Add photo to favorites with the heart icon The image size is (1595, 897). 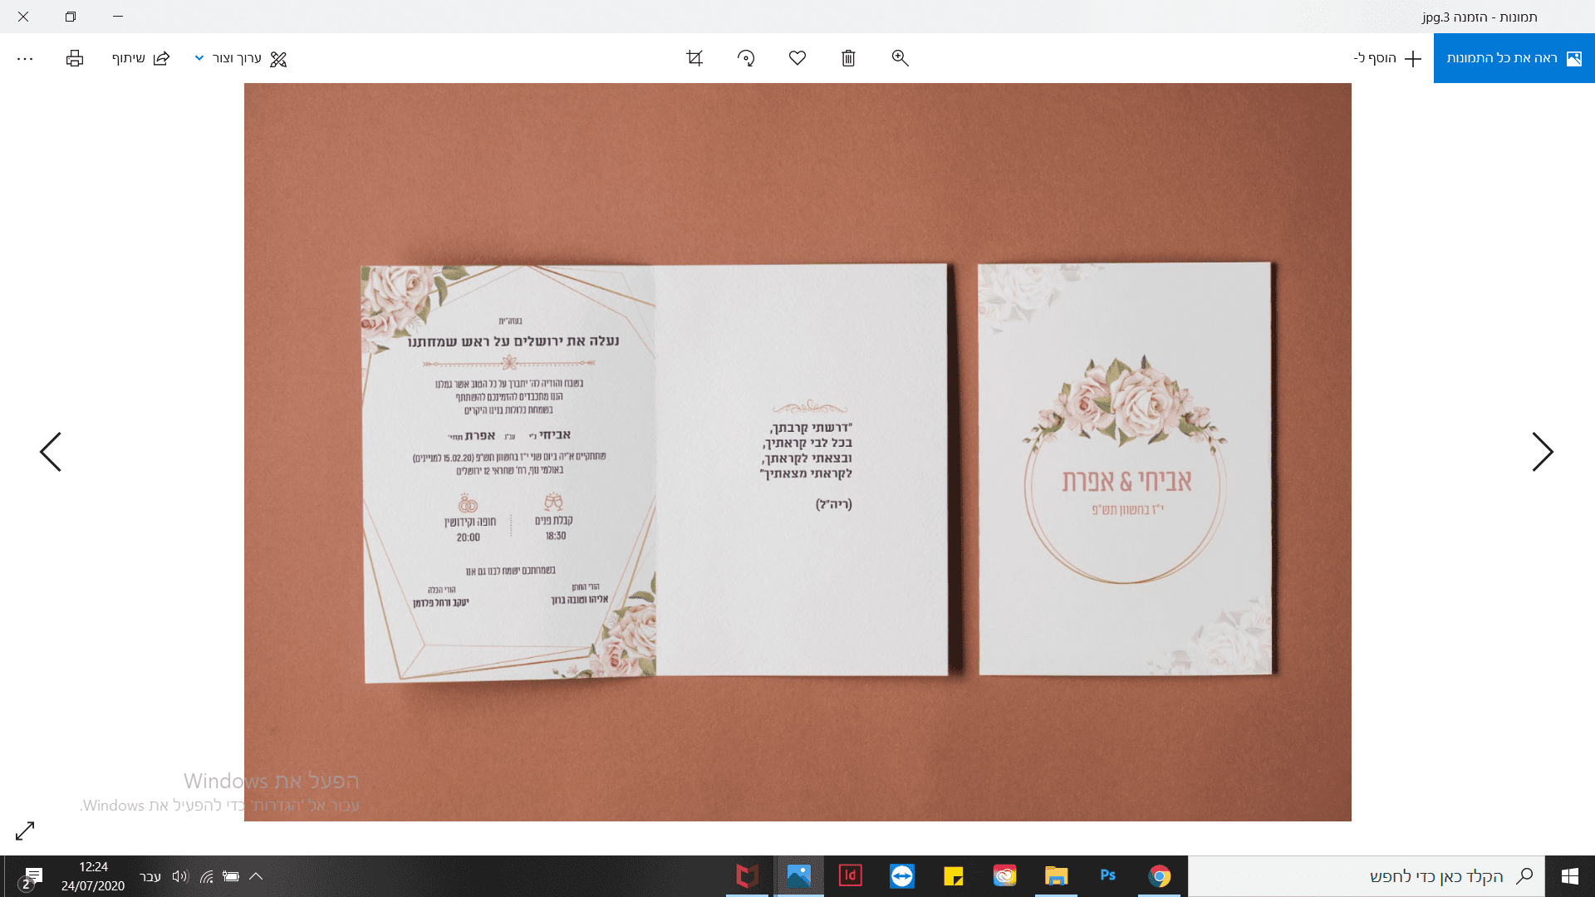click(x=797, y=58)
